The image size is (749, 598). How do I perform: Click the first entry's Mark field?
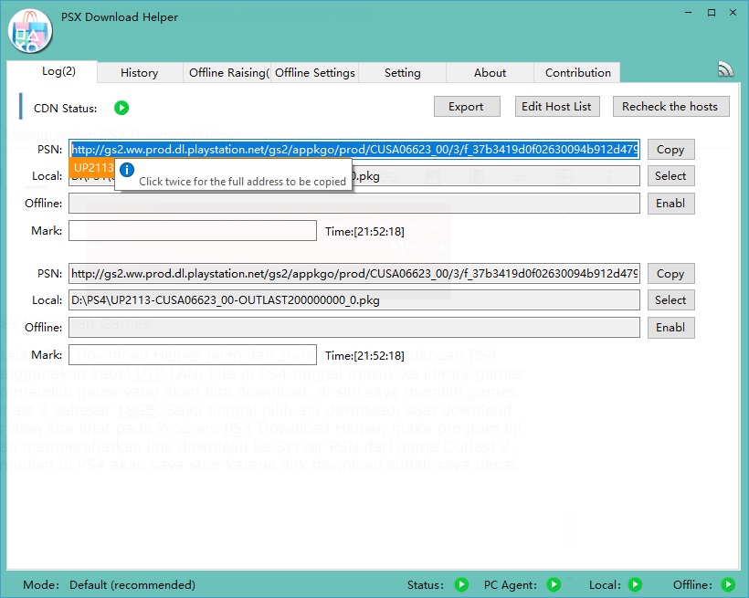[193, 231]
